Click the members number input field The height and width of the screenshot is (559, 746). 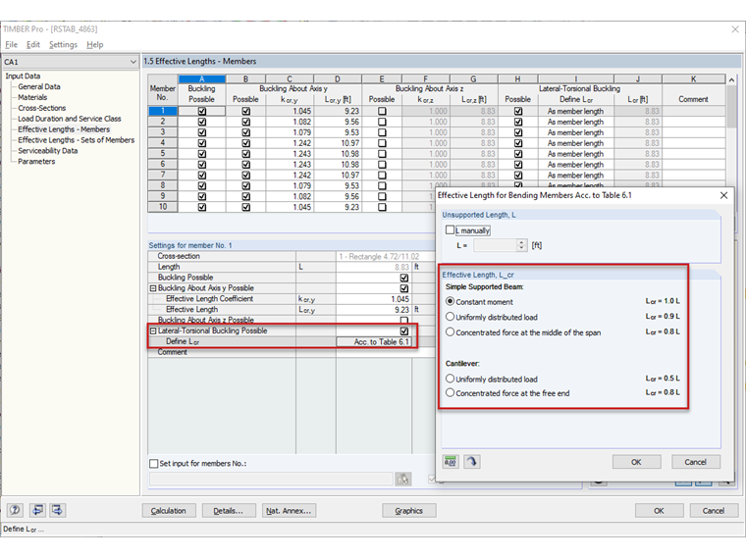271,479
